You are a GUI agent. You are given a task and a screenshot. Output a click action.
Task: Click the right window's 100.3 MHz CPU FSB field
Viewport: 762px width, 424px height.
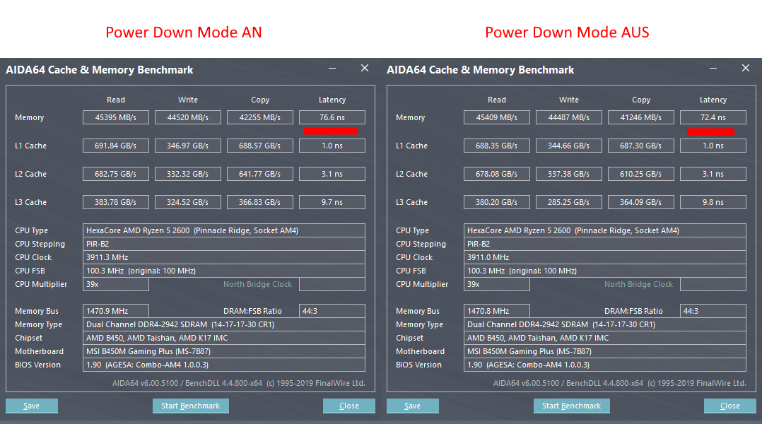605,271
